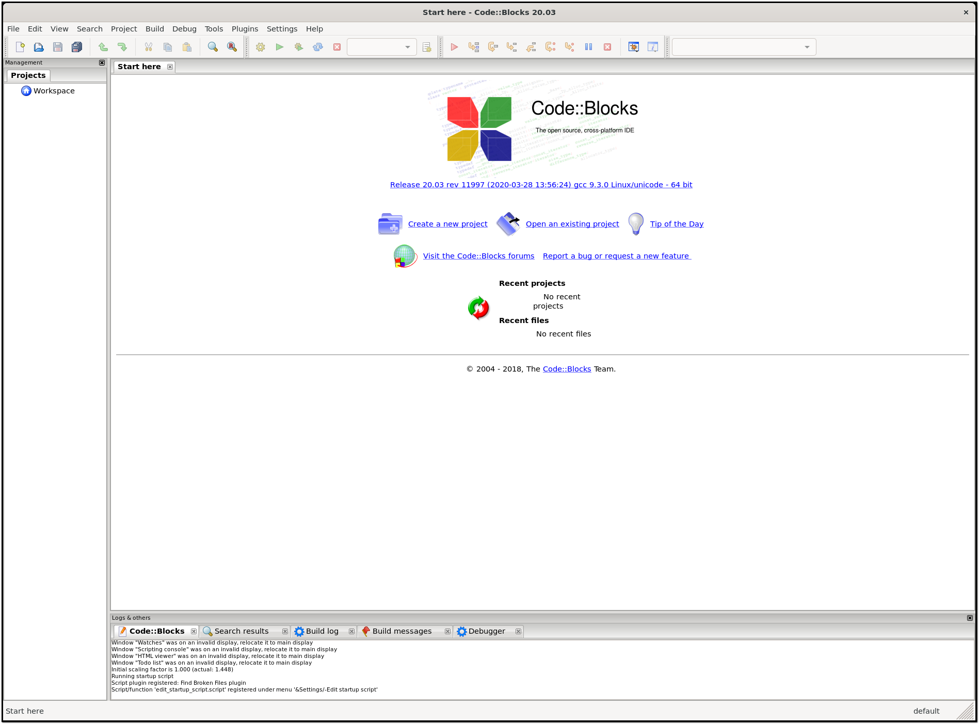Click the Step into instruction icon
This screenshot has width=979, height=724.
[x=569, y=47]
